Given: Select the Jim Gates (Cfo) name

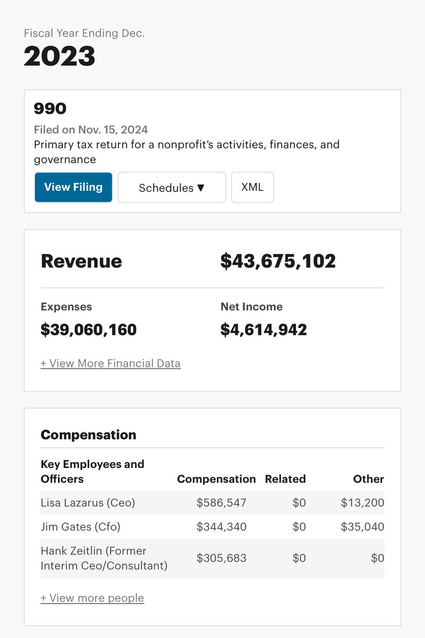Looking at the screenshot, I should pyautogui.click(x=80, y=527).
